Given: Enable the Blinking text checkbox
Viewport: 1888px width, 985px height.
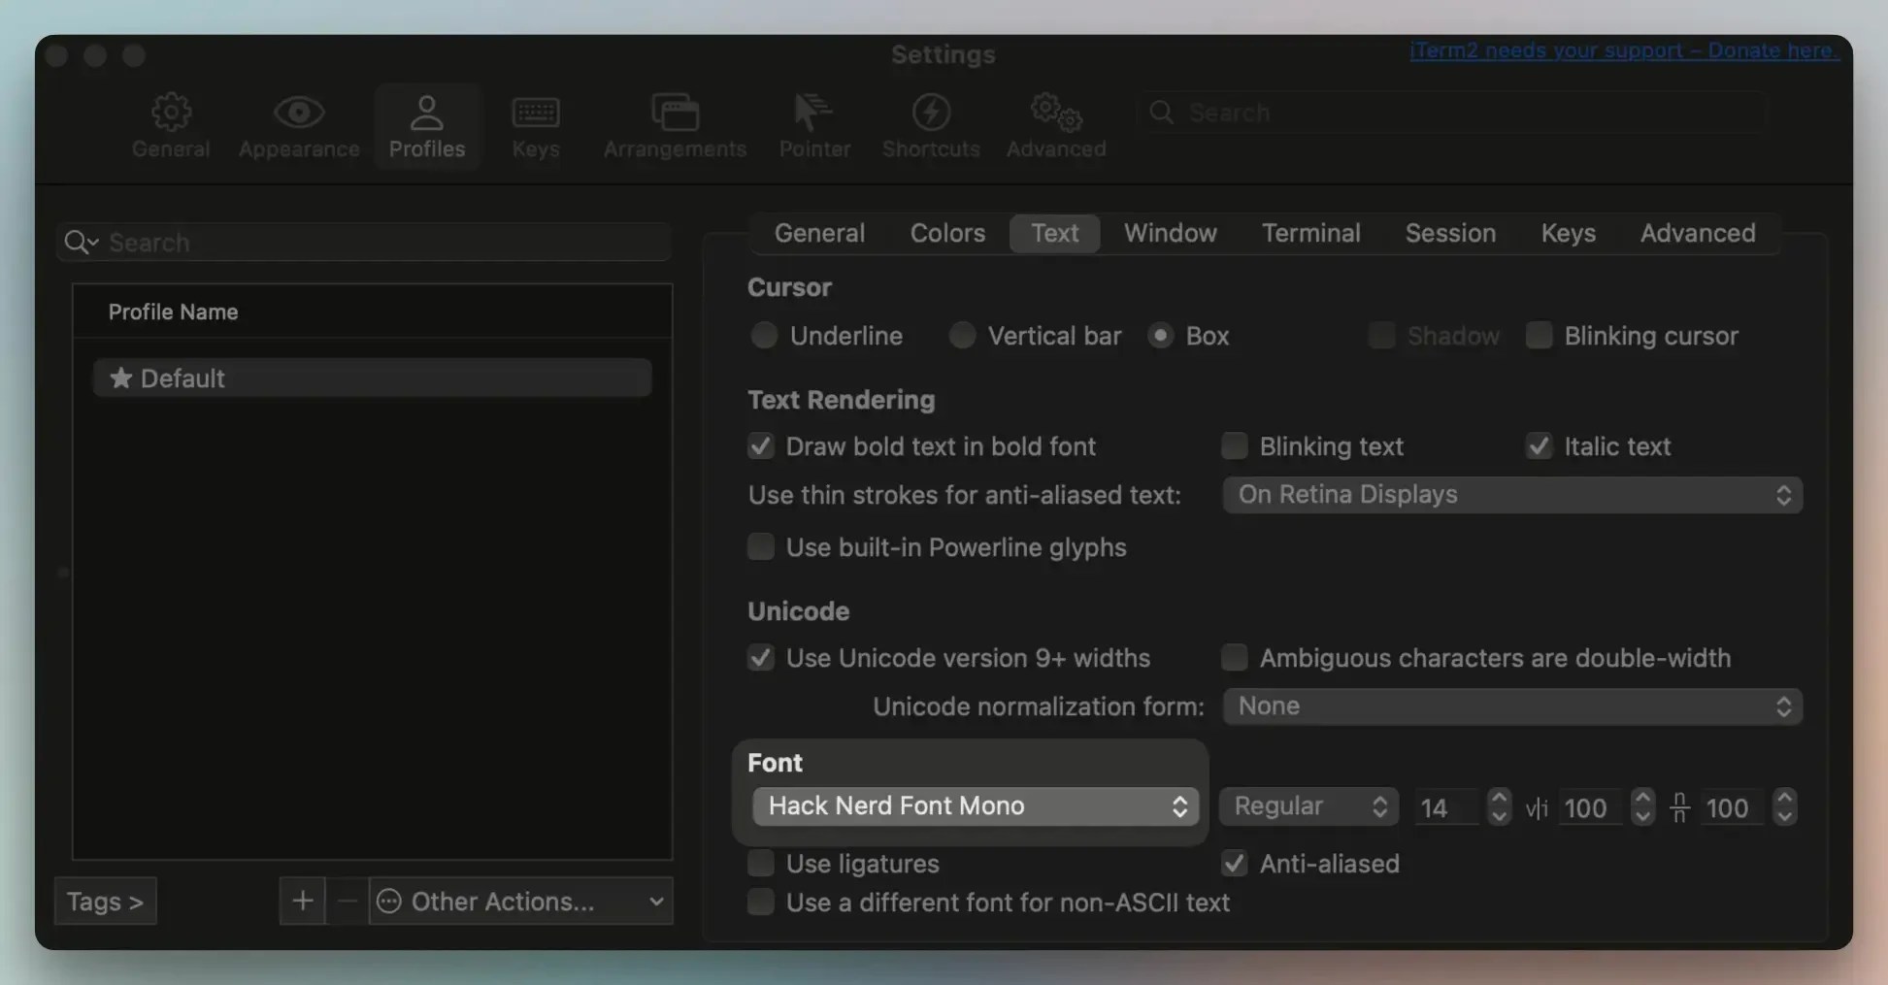Looking at the screenshot, I should [x=1234, y=445].
